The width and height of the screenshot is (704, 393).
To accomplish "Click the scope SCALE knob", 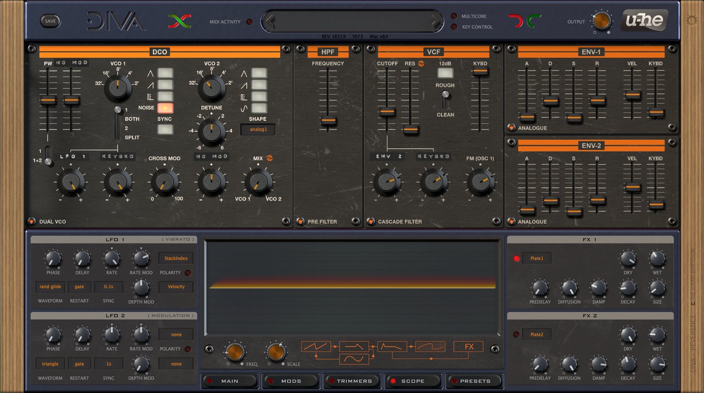I will tap(276, 352).
